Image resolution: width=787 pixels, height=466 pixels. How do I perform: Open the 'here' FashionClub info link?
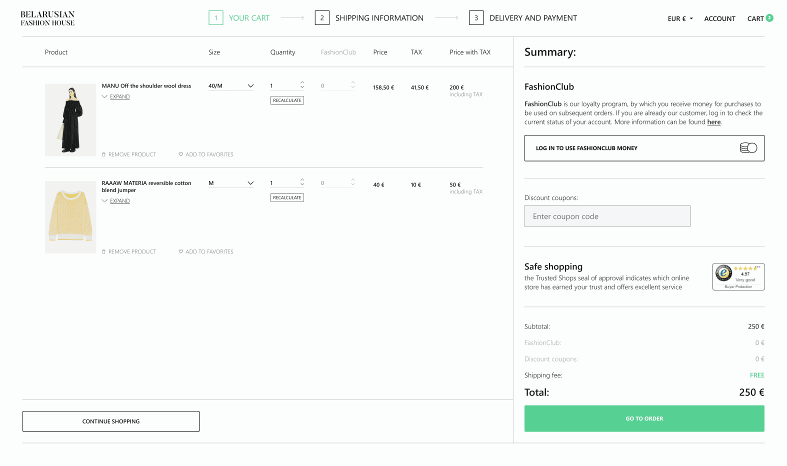pyautogui.click(x=714, y=122)
